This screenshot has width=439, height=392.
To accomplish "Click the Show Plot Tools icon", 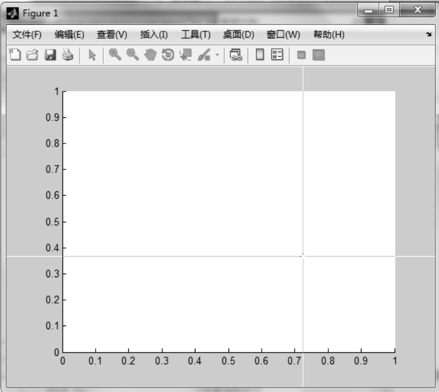I will click(x=318, y=55).
